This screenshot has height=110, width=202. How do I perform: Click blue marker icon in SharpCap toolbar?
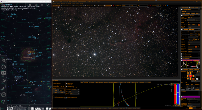point(167,6)
